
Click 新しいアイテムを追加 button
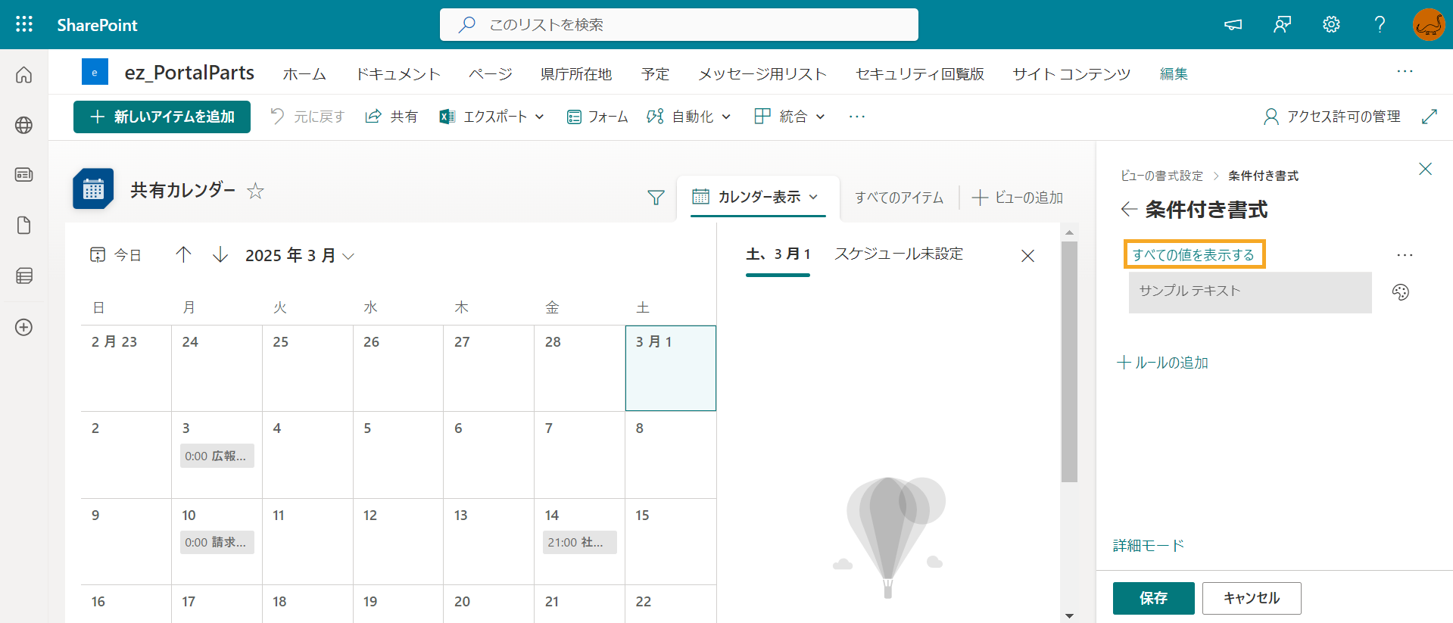[x=162, y=117]
